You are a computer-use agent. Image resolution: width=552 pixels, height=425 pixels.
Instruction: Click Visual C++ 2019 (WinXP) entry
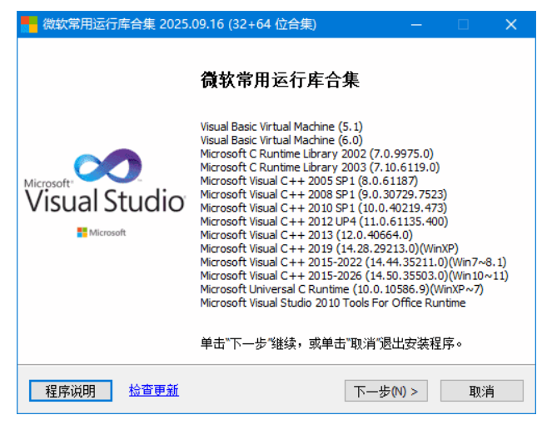329,248
